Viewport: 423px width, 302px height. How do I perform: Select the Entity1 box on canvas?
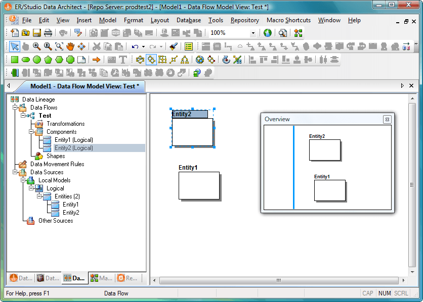pyautogui.click(x=199, y=185)
